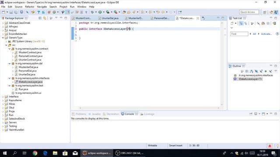Open the Navigate menu
The width and height of the screenshot is (280, 157).
[x=42, y=7]
